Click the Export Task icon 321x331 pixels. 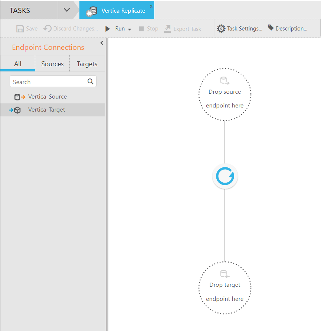[x=167, y=28]
